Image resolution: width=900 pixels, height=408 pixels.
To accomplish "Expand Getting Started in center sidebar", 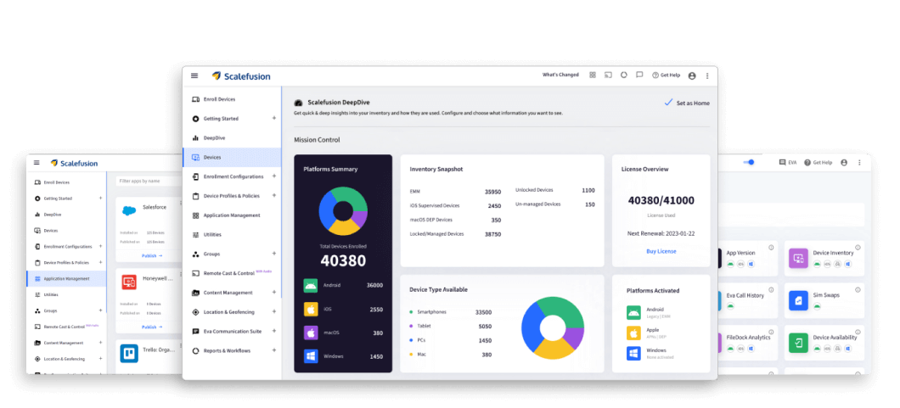I will coord(273,118).
